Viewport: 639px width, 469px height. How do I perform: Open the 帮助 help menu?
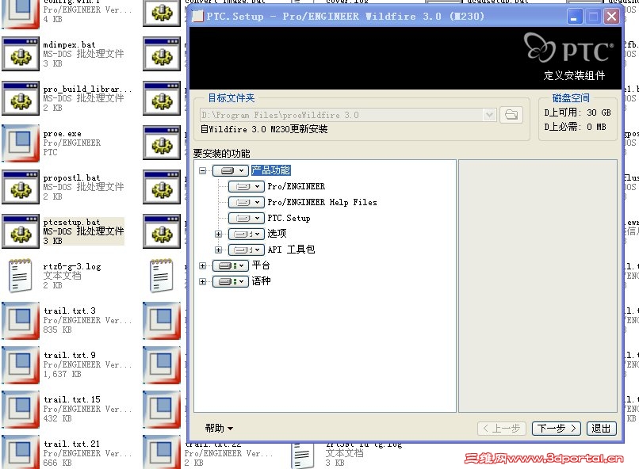tap(220, 429)
